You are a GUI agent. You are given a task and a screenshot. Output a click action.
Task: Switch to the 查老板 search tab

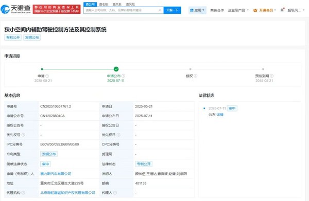tap(104, 4)
